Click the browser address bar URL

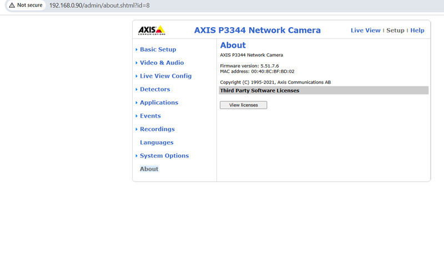coord(99,6)
